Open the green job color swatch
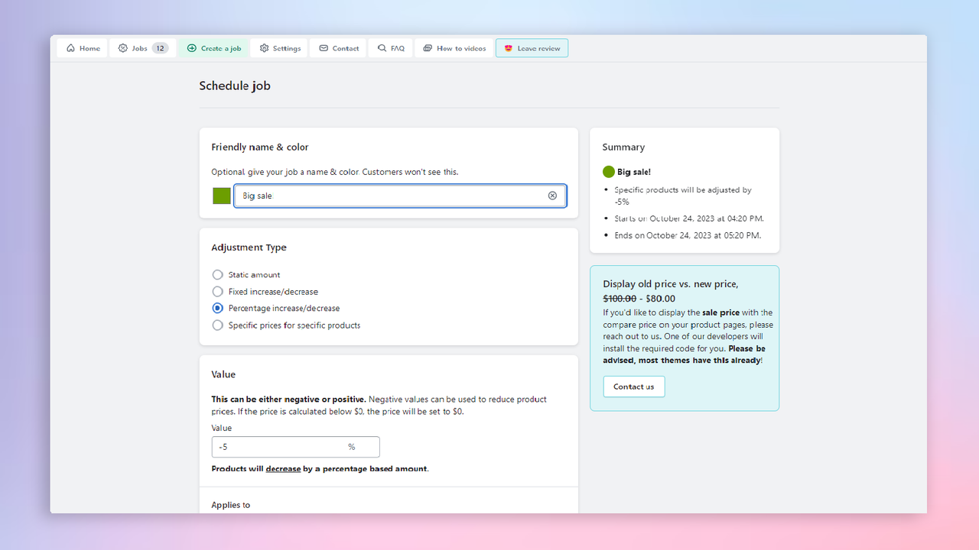The height and width of the screenshot is (550, 979). pos(222,196)
